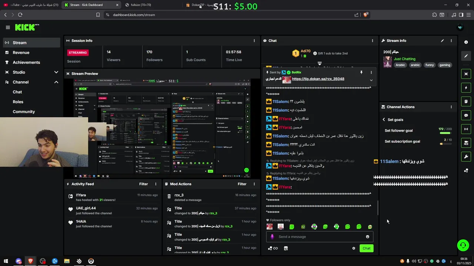Open Mod Actions Filter
The width and height of the screenshot is (474, 266).
242,184
